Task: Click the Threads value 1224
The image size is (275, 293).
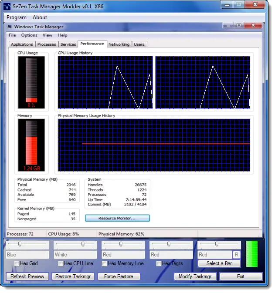Action: click(x=142, y=190)
